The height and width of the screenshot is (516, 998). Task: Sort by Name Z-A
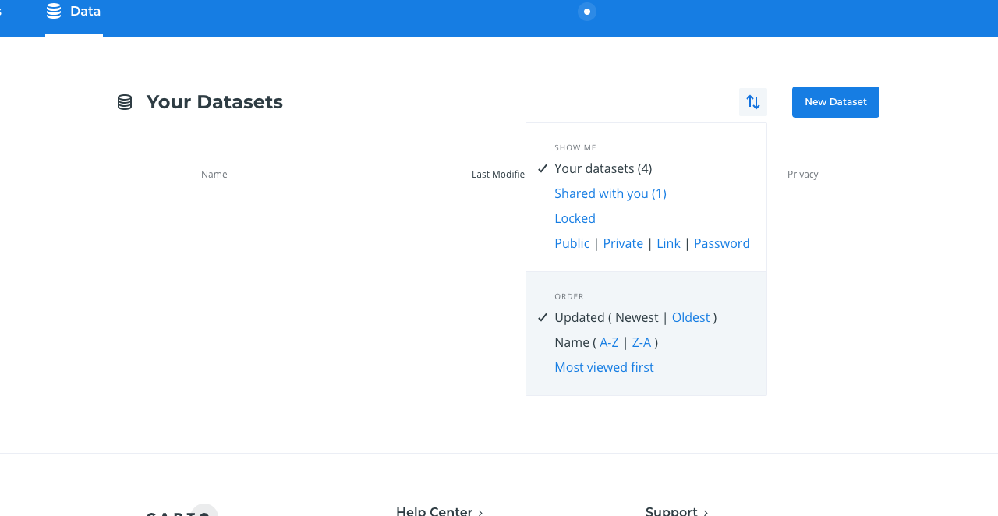click(642, 342)
